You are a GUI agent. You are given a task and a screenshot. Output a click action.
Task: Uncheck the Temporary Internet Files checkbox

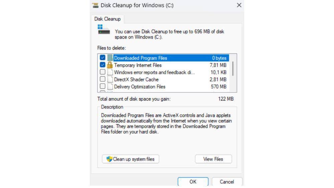click(x=103, y=65)
